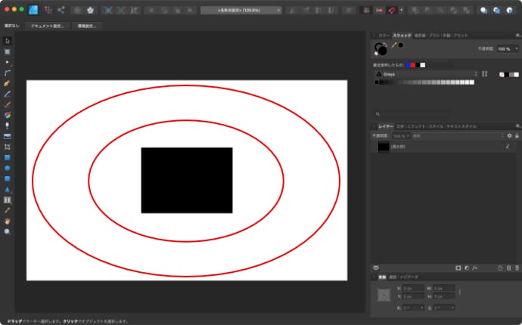Open the layer settings gear icon
The height and width of the screenshot is (325, 522).
click(x=509, y=135)
